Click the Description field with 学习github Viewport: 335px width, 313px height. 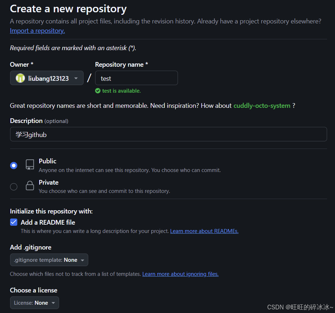(x=168, y=135)
